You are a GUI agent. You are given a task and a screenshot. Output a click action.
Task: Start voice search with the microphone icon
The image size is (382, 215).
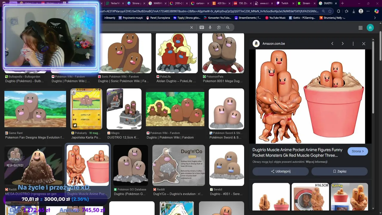[x=210, y=27]
